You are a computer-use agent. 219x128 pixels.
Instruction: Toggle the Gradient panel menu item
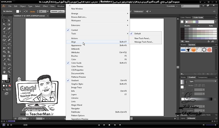pos(98,80)
